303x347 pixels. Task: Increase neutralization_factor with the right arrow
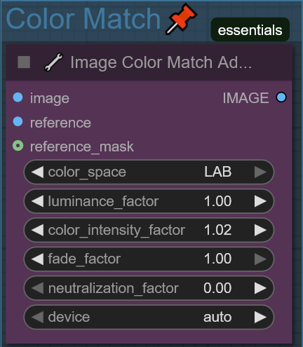[260, 288]
